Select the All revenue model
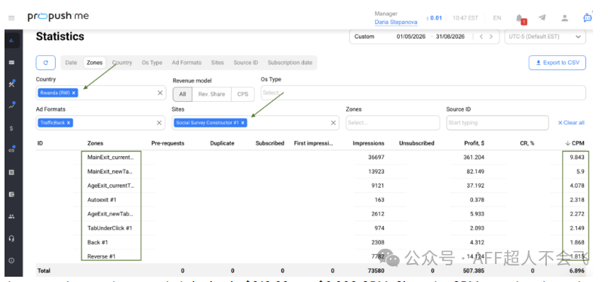The image size is (608, 282). [183, 94]
